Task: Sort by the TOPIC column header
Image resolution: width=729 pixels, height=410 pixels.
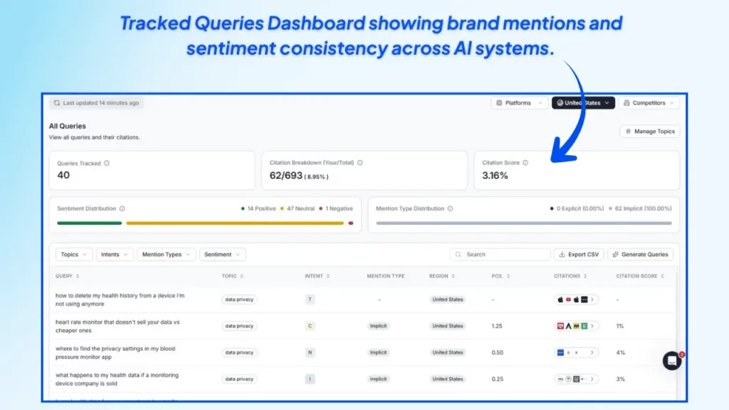Action: click(233, 276)
